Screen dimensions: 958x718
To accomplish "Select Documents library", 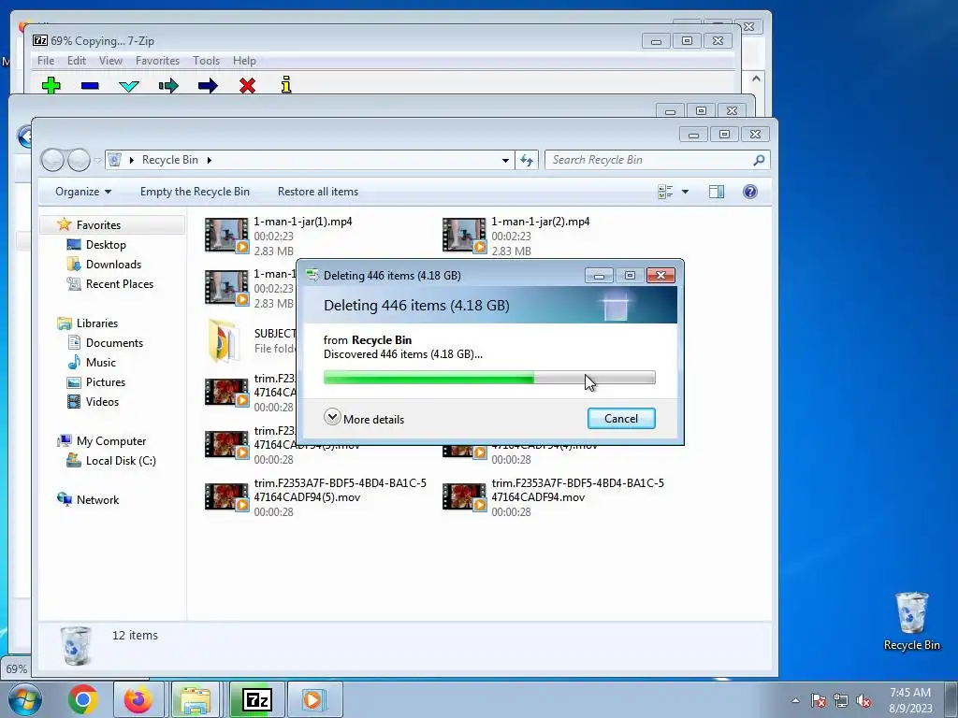I will pos(114,342).
